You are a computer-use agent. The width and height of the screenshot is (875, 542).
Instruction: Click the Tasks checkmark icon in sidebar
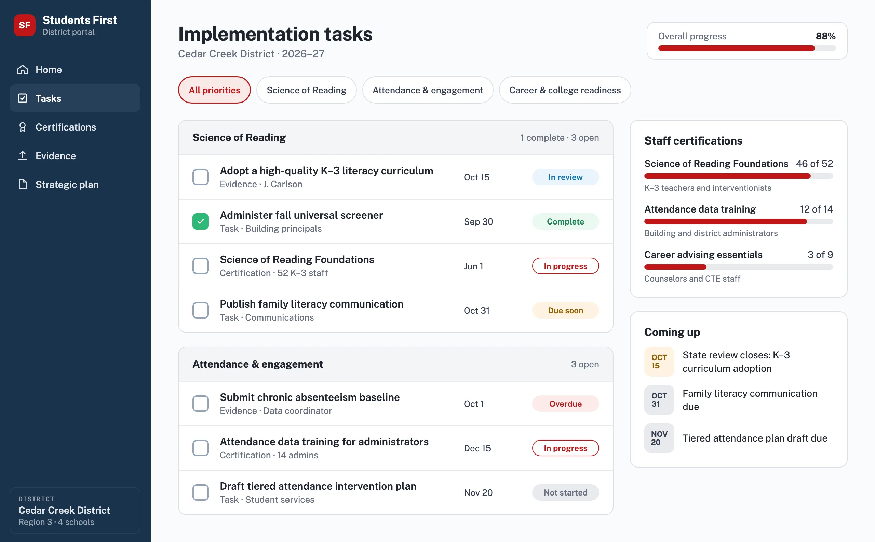(23, 98)
